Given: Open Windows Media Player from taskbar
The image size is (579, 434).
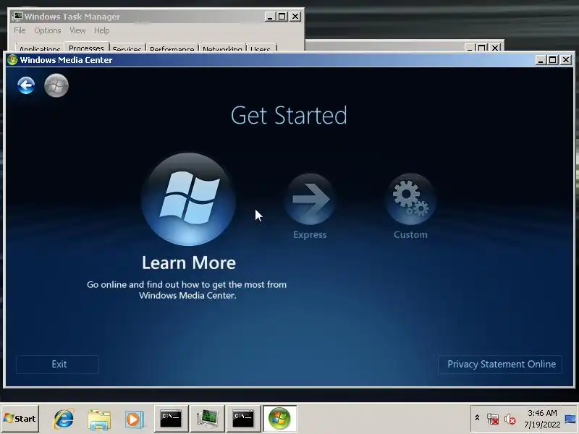Looking at the screenshot, I should 135,419.
